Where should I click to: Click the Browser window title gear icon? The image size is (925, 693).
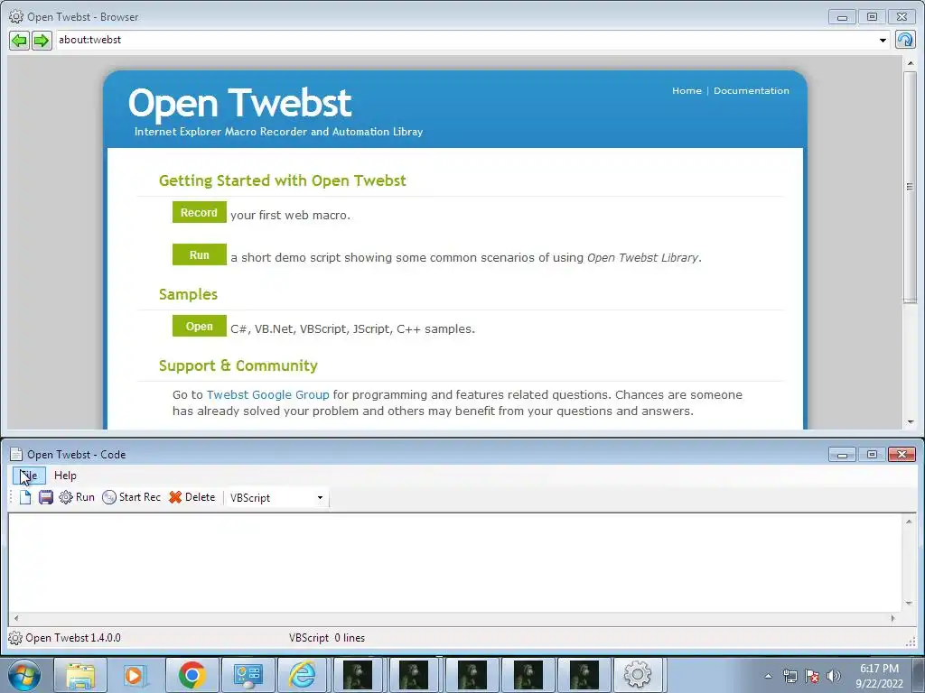click(x=16, y=16)
